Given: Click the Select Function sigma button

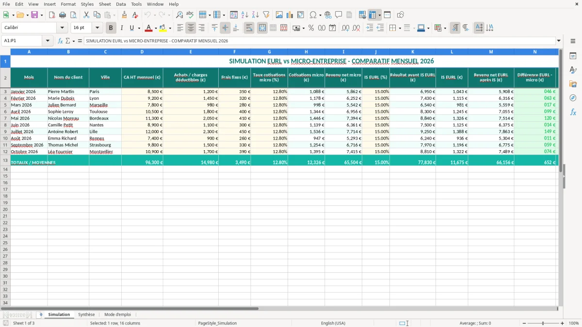Looking at the screenshot, I should pyautogui.click(x=69, y=41).
